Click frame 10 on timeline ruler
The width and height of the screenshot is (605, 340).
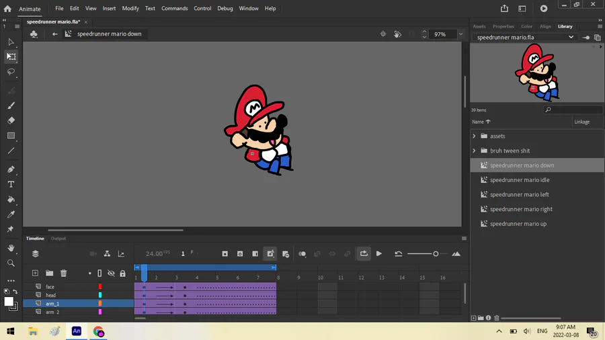(x=320, y=278)
